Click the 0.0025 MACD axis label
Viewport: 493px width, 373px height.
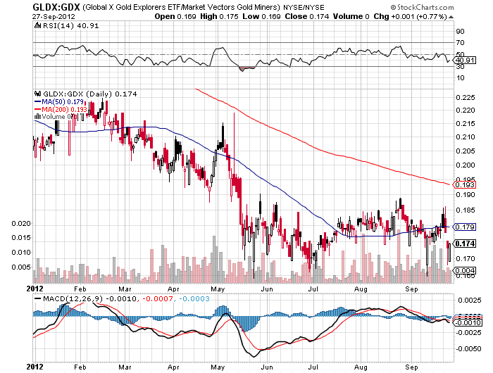pos(470,301)
